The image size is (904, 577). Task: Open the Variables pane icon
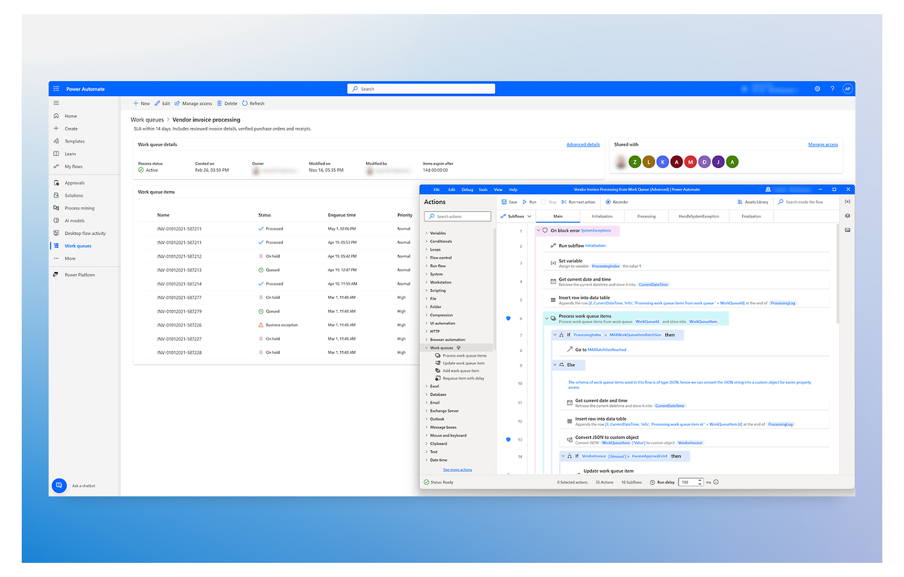tap(847, 202)
